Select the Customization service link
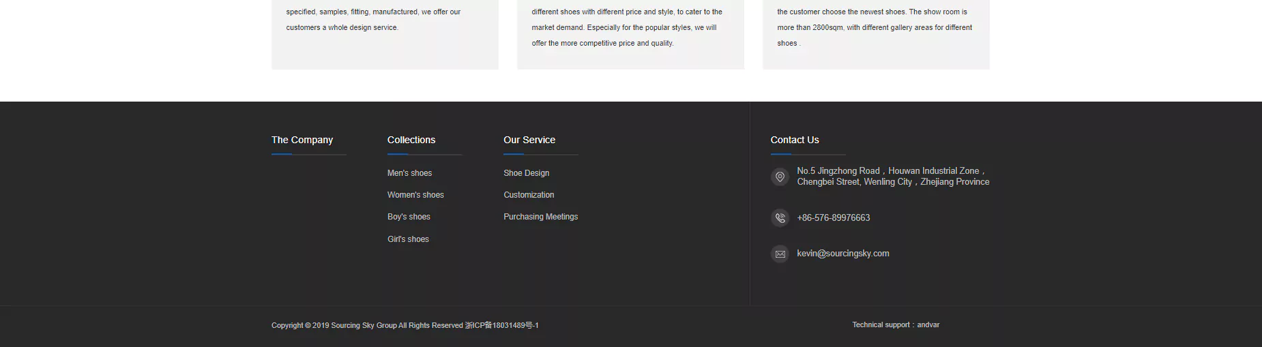This screenshot has height=347, width=1262. point(529,195)
